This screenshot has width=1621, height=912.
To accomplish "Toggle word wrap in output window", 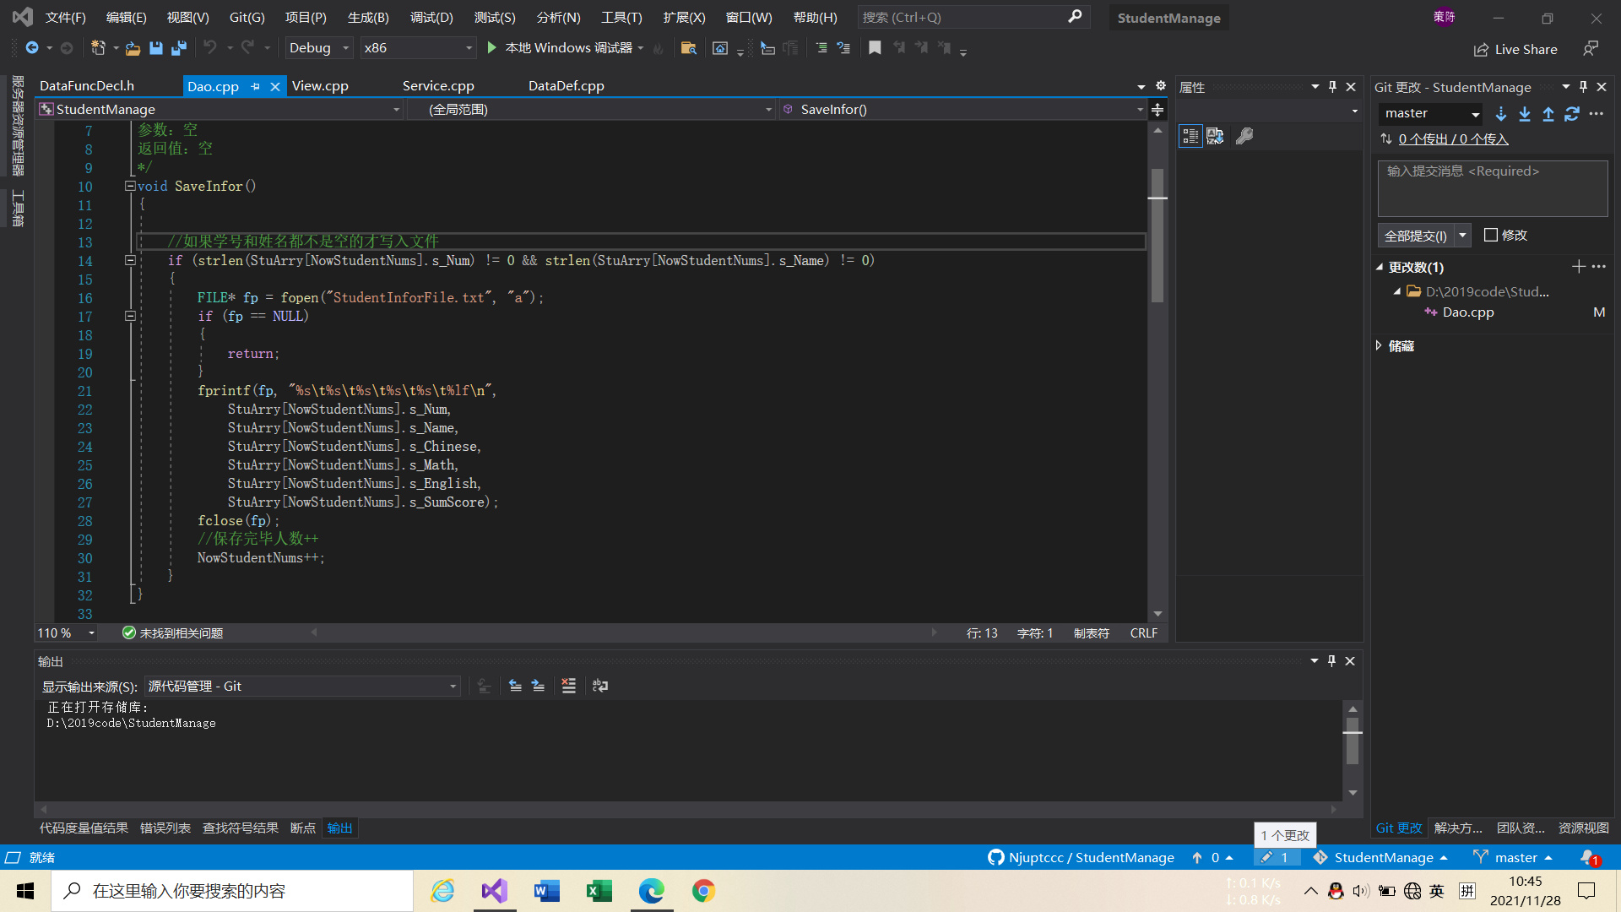I will [x=600, y=686].
